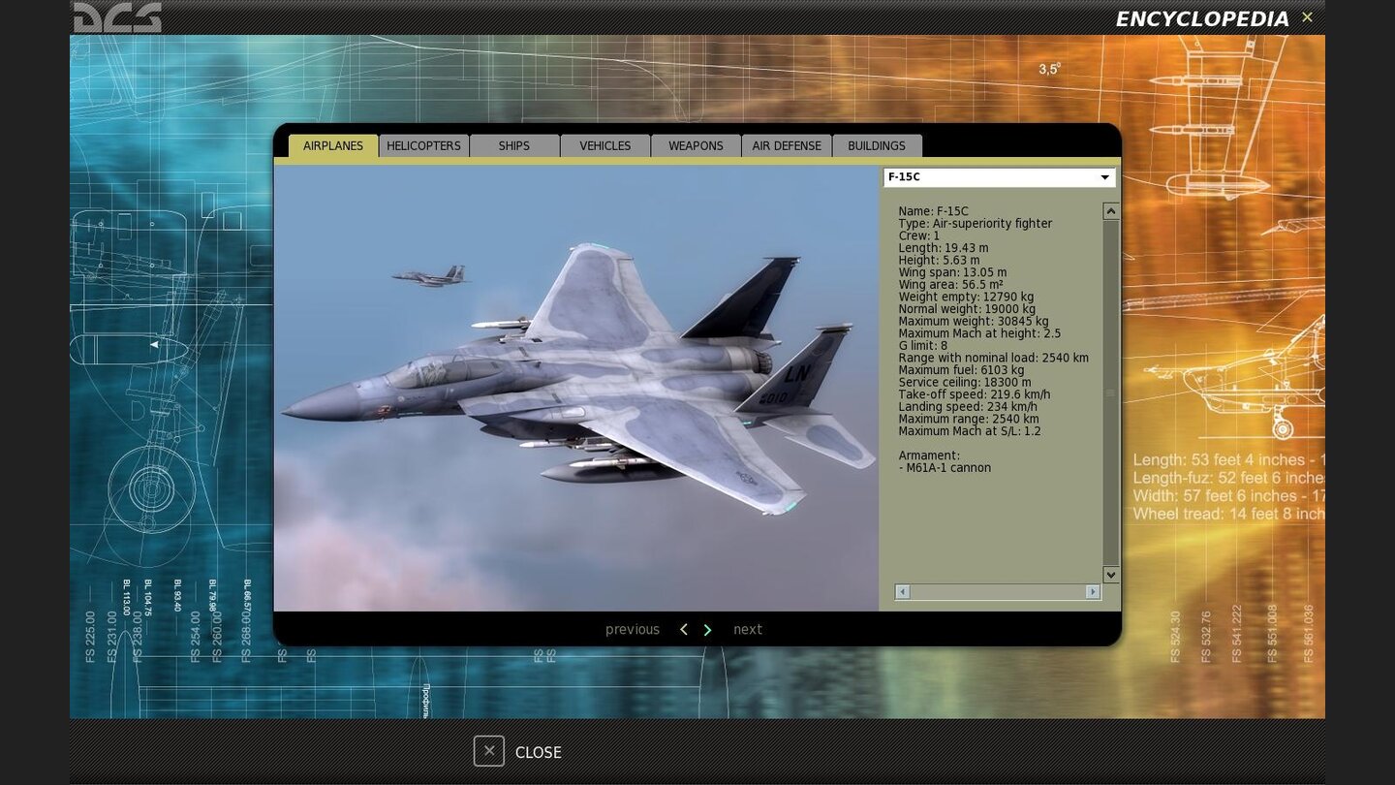Open the Weapons tab
The height and width of the screenshot is (785, 1395).
tap(696, 145)
